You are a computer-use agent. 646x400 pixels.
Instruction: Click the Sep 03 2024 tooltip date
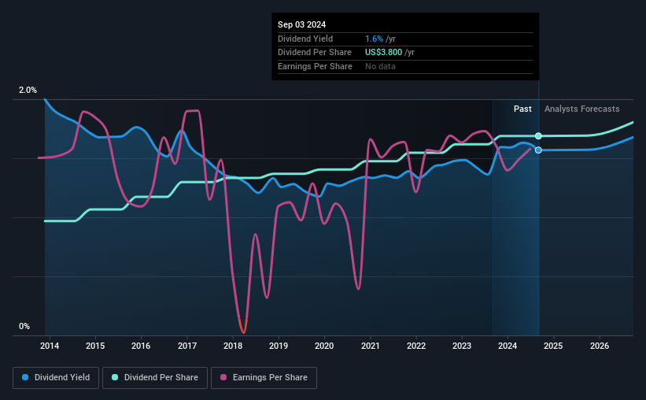(301, 24)
